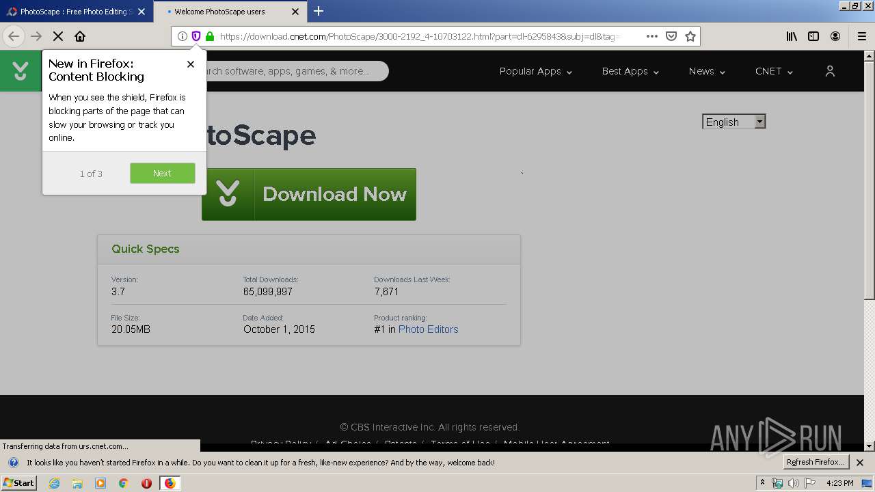Viewport: 875px width, 492px height.
Task: Click the Action Center flag tray icon
Action: point(810,483)
